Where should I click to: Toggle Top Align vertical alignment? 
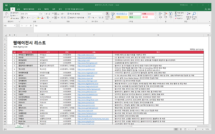pos(53,14)
